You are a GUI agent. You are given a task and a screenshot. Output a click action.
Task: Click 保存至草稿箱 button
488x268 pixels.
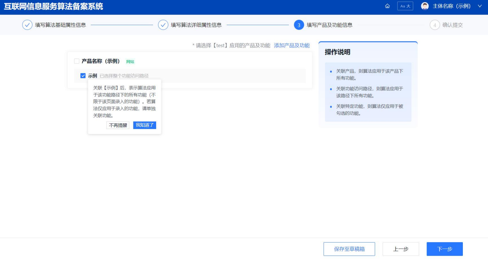coord(349,249)
